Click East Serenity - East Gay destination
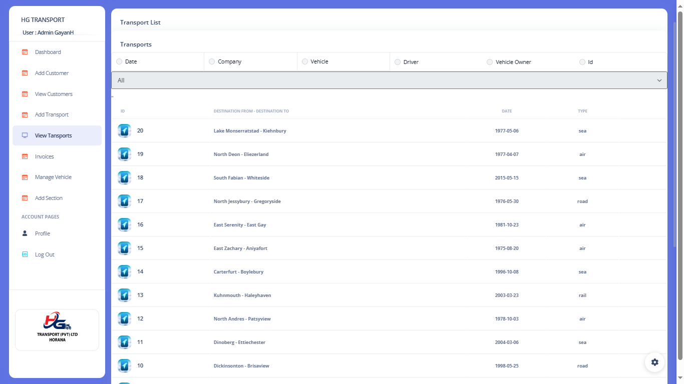 (x=240, y=225)
